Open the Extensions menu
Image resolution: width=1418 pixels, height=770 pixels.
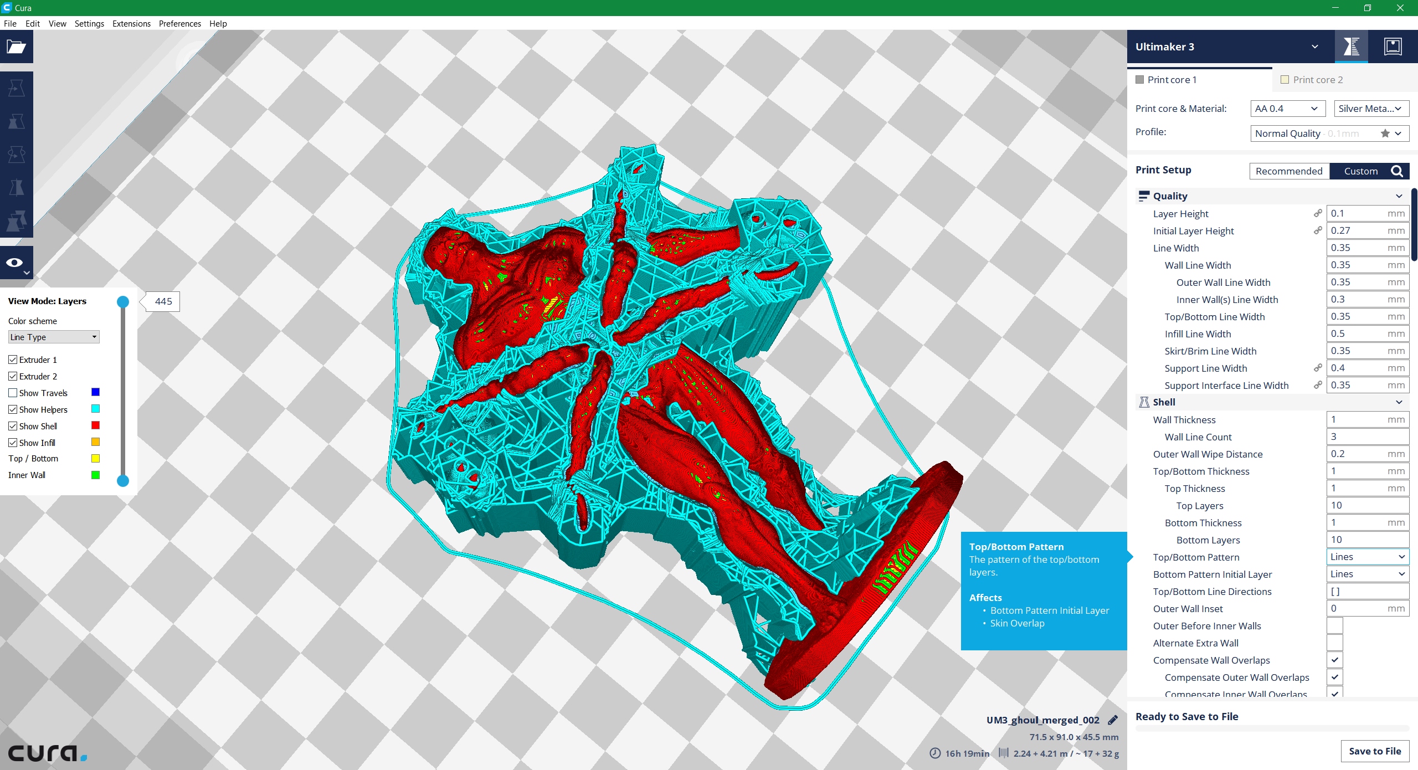[x=131, y=23]
